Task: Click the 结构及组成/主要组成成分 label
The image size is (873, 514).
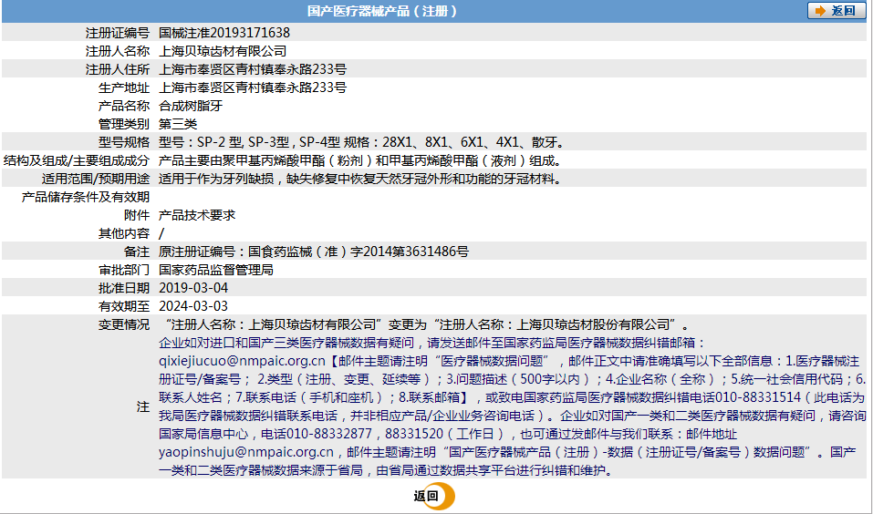Action: [77, 160]
